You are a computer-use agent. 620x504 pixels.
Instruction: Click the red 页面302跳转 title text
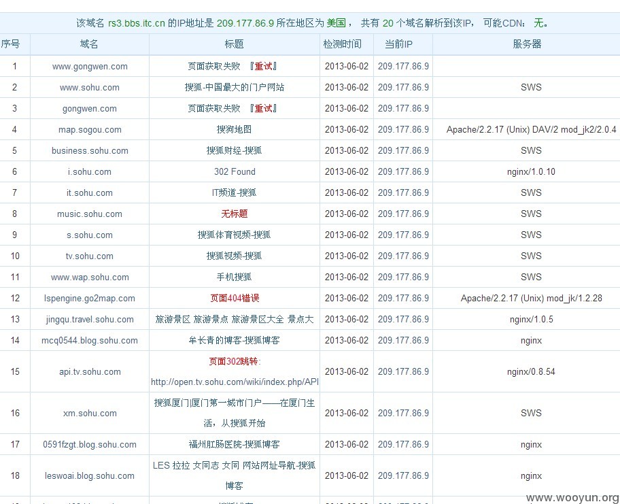tap(235, 361)
